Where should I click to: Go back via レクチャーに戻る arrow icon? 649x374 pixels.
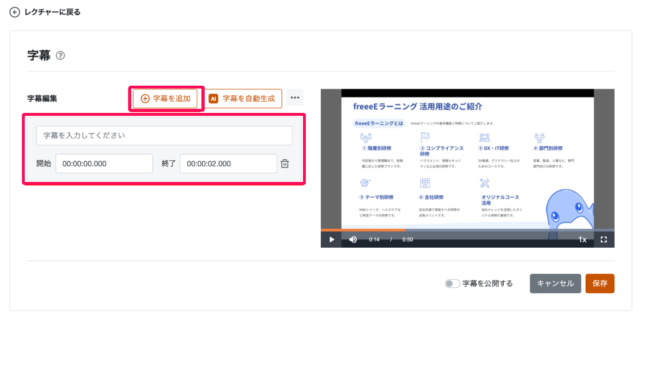pos(15,12)
